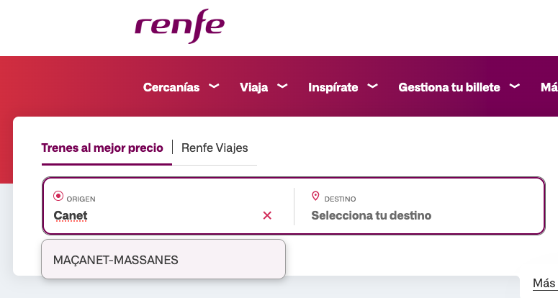Open the Inspírate menu label
This screenshot has width=558, height=298.
pyautogui.click(x=333, y=87)
